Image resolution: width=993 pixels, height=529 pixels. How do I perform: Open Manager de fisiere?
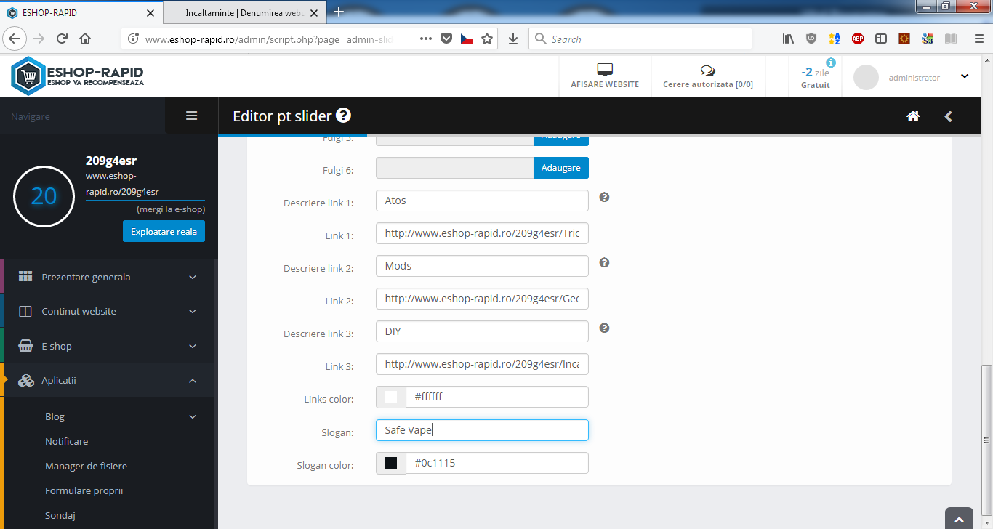tap(86, 466)
